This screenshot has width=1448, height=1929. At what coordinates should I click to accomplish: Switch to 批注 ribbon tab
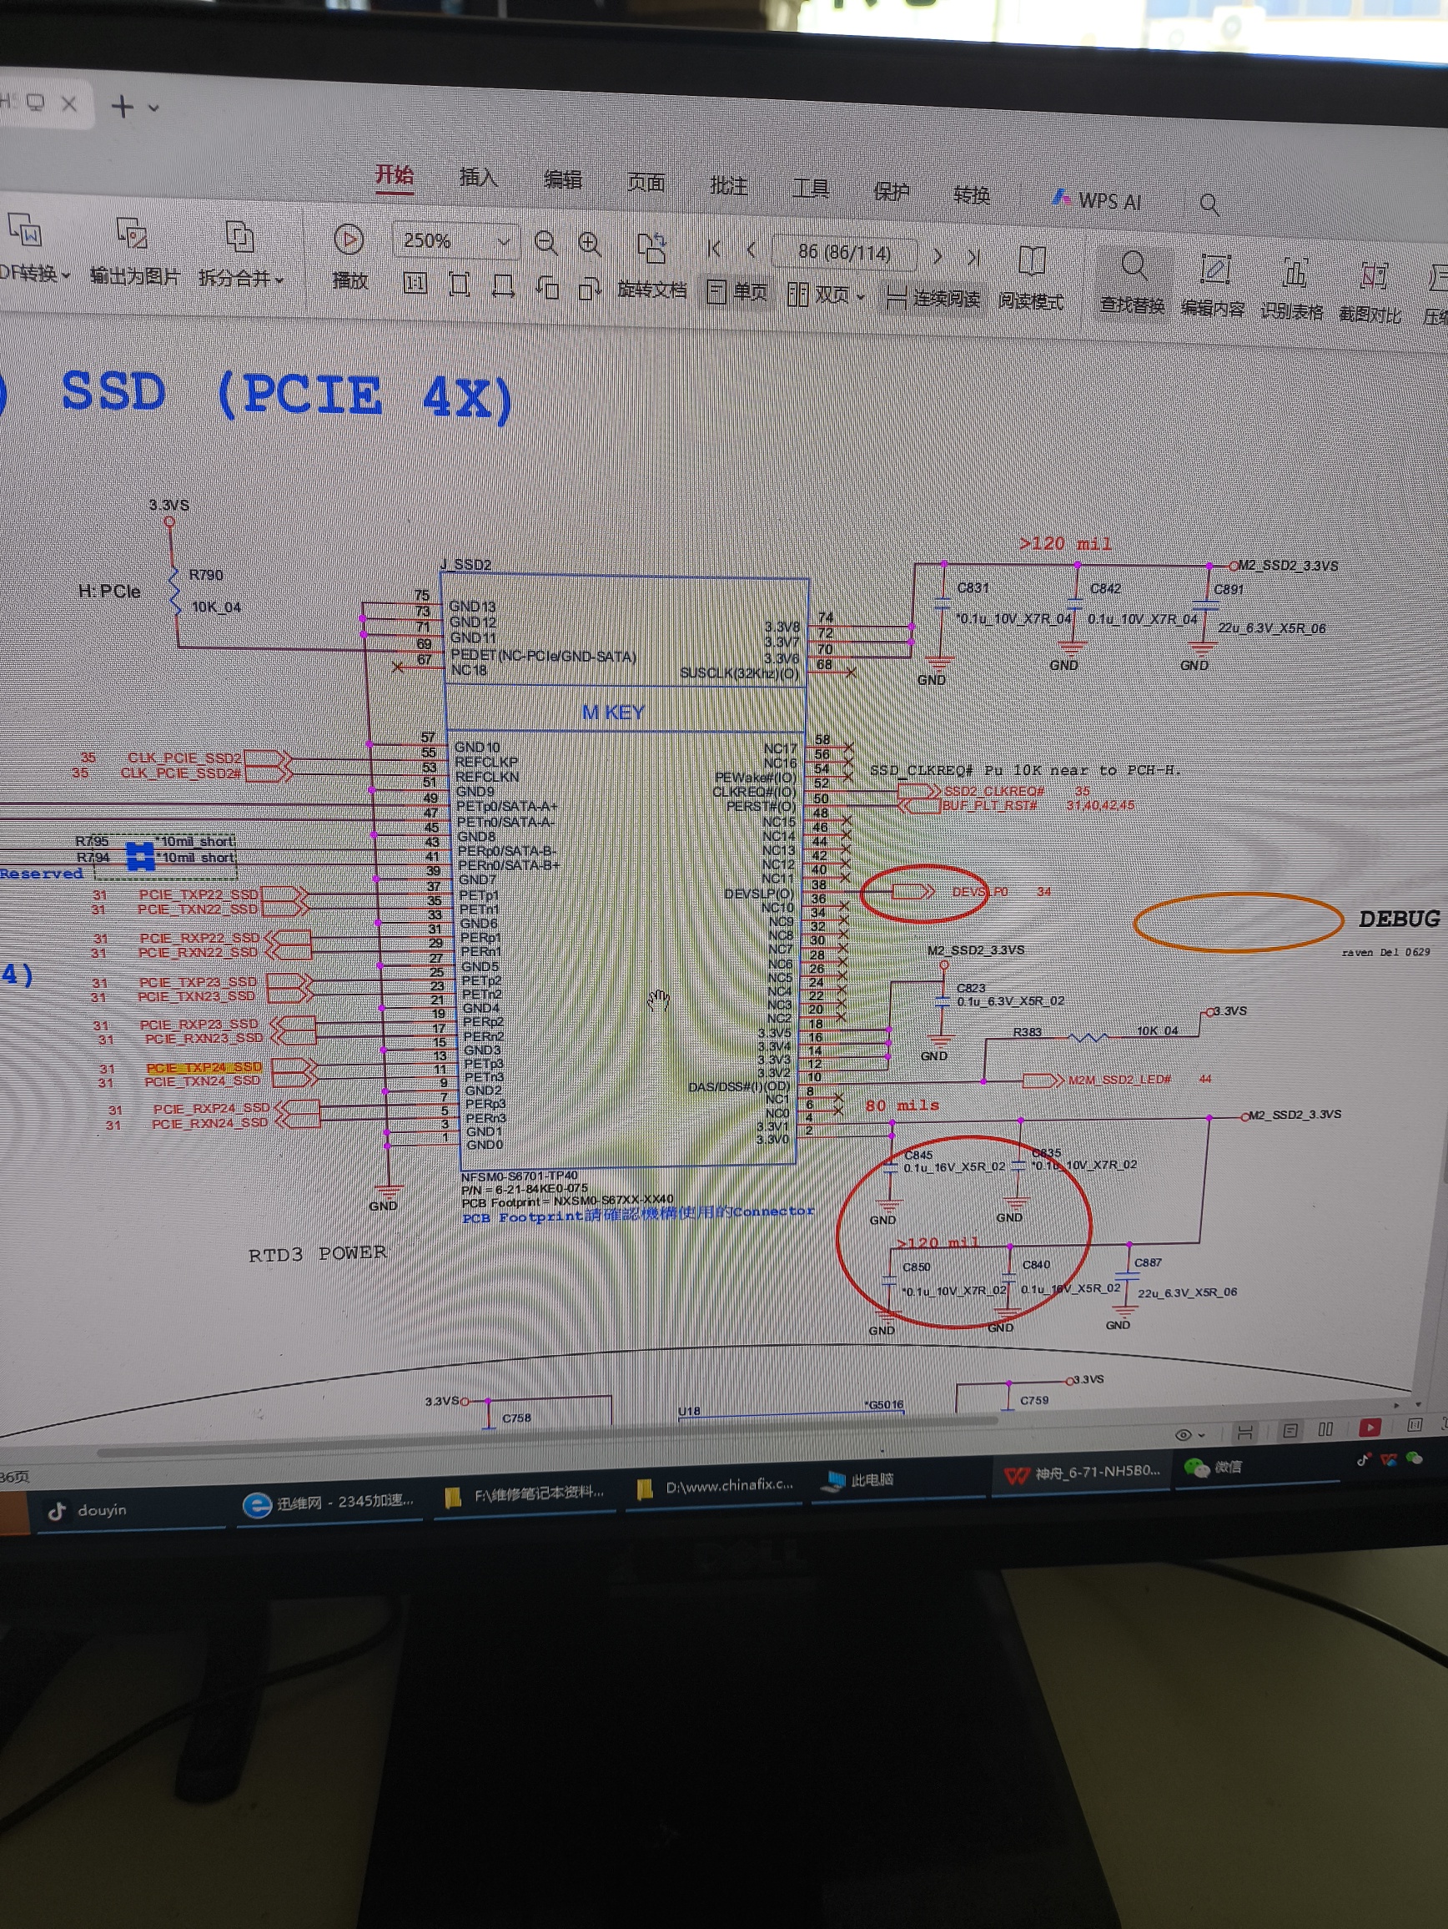point(729,186)
